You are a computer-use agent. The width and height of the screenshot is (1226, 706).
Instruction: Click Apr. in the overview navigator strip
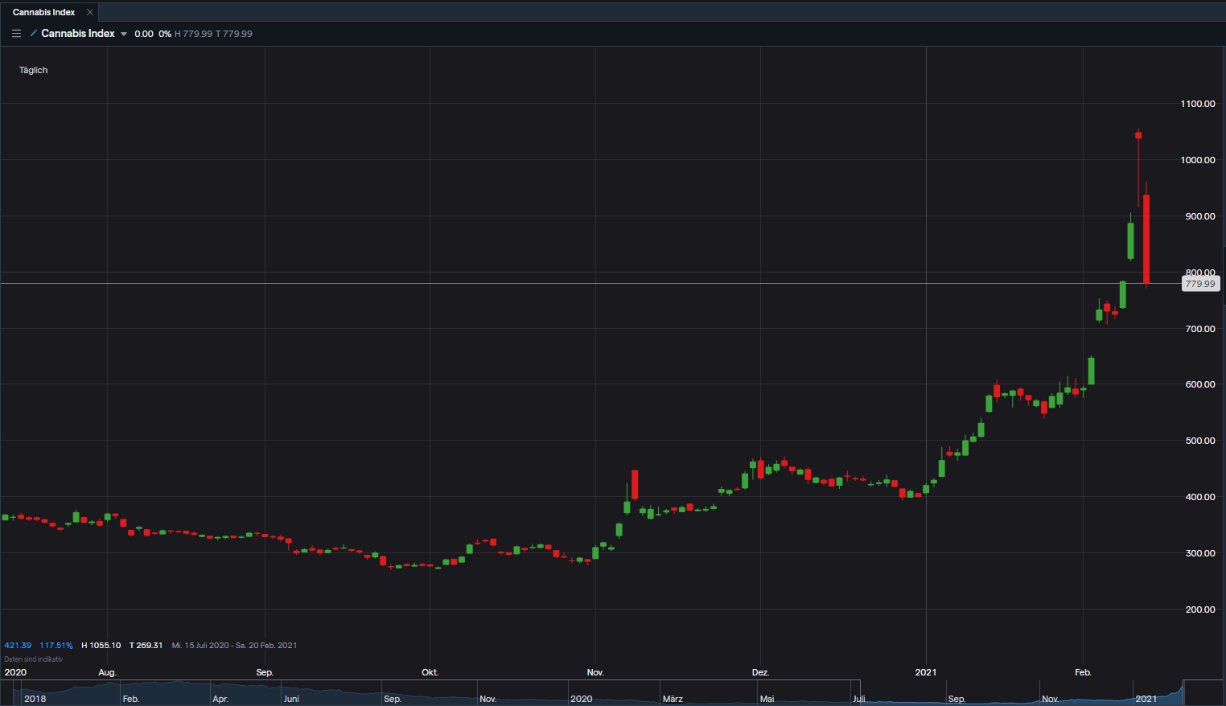pos(220,699)
